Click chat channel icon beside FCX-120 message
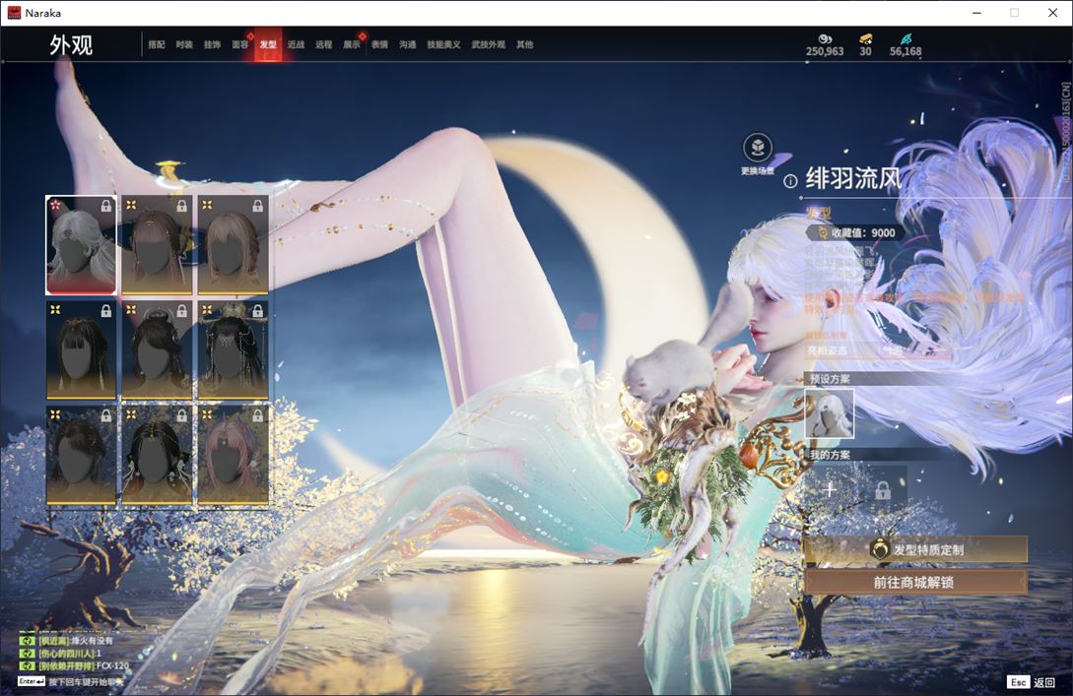 point(27,665)
